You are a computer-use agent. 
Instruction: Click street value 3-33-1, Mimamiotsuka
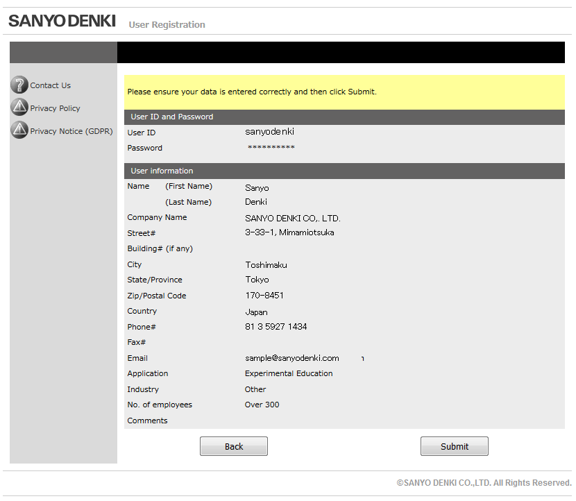pos(289,232)
